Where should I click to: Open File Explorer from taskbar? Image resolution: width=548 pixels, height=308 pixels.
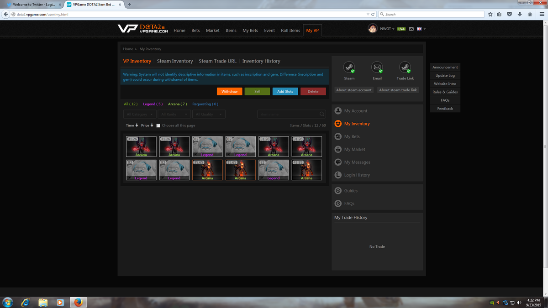(x=43, y=302)
